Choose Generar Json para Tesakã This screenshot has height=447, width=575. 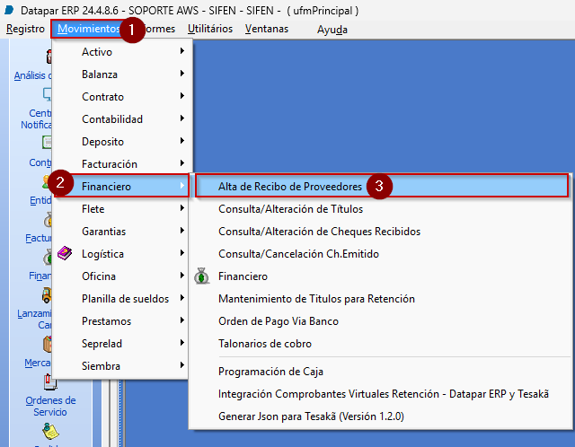coord(381,416)
